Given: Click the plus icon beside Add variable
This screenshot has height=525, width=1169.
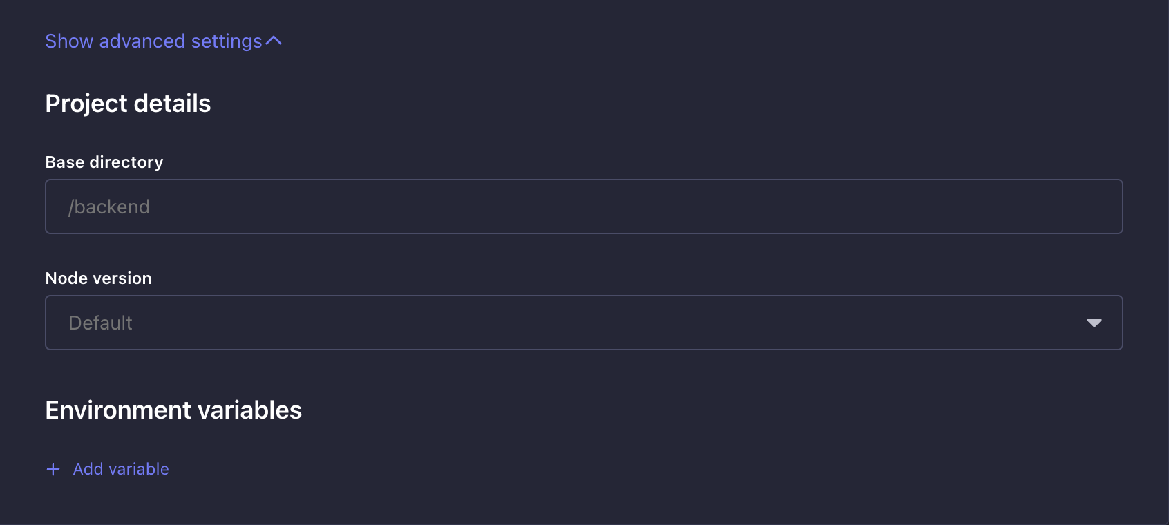Looking at the screenshot, I should coord(53,469).
